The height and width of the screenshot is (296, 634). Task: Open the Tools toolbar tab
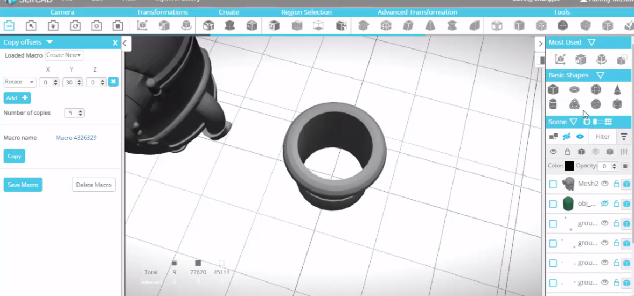coord(562,12)
